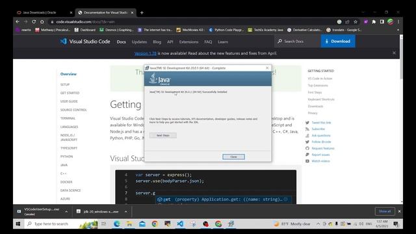
Task: Click the search magnifier in Search Docs
Action: pyautogui.click(x=279, y=41)
